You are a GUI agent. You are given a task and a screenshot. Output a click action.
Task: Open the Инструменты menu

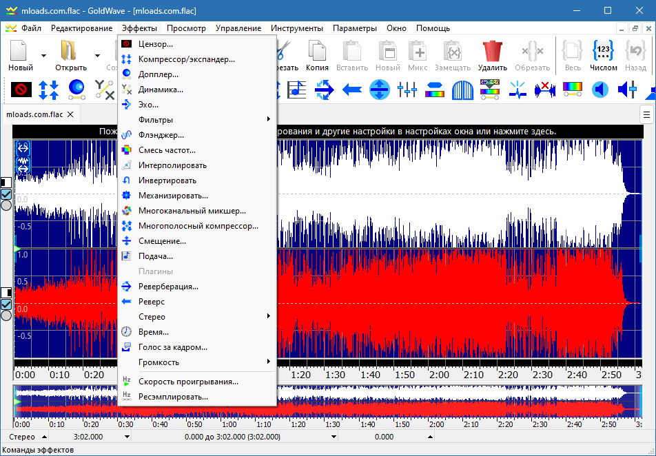(296, 28)
